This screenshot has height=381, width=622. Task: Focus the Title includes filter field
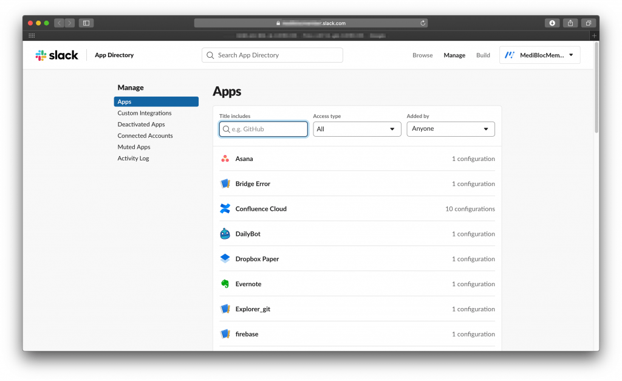pyautogui.click(x=264, y=129)
